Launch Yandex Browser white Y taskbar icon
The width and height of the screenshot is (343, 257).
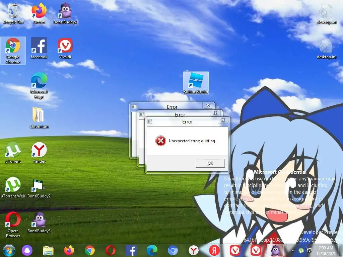tap(193, 251)
